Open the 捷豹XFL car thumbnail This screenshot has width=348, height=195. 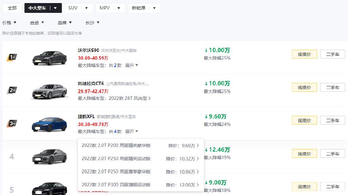click(x=50, y=124)
